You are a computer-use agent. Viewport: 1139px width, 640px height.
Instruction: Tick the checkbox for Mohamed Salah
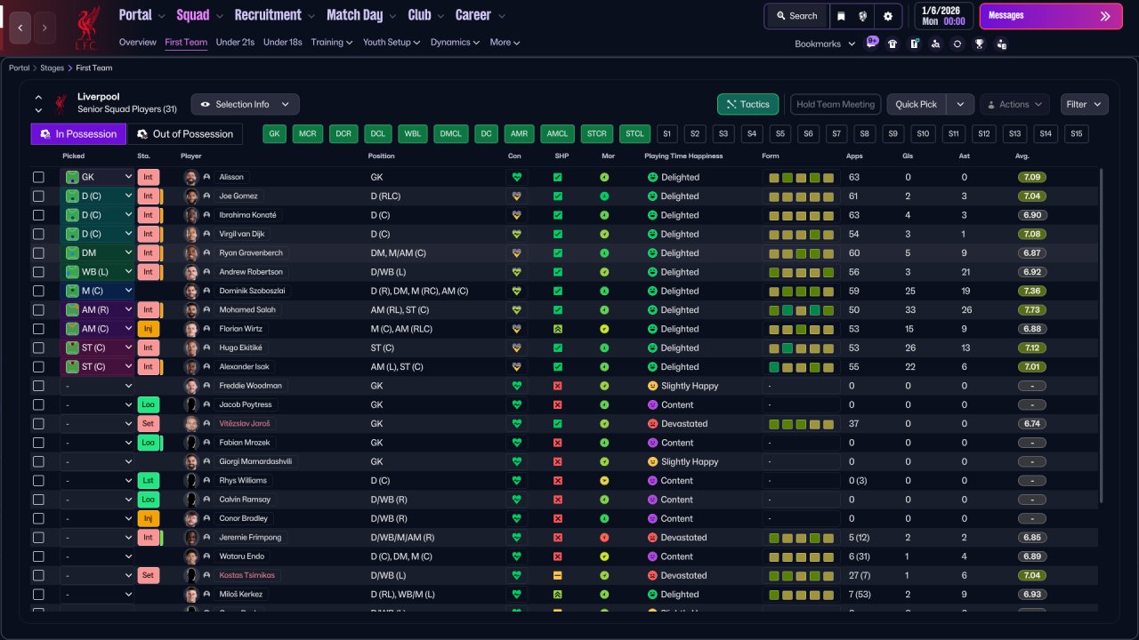(x=38, y=310)
